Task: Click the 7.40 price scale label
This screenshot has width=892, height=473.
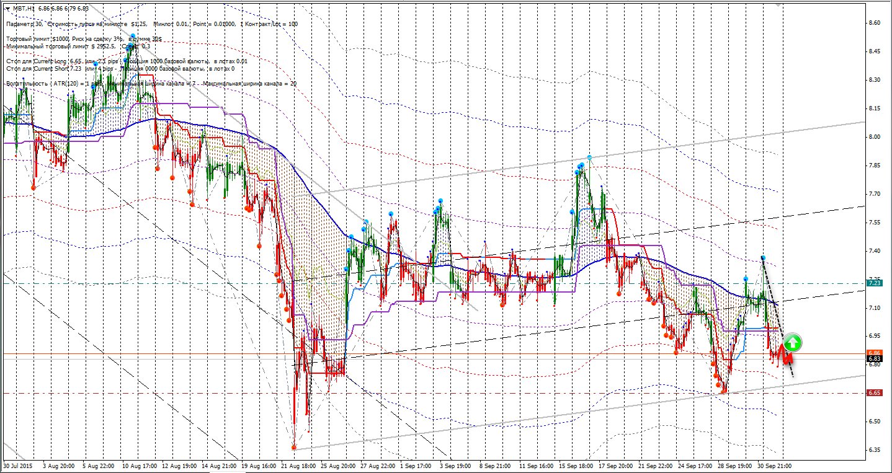Action: pos(875,251)
